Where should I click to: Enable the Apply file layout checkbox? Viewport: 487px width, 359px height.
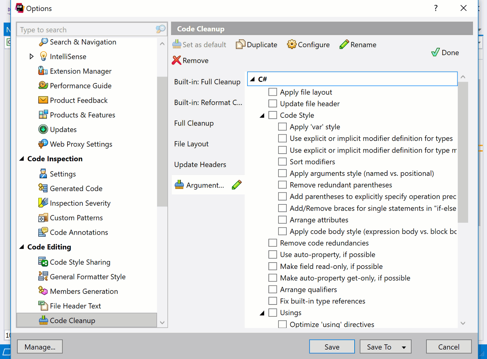click(273, 92)
